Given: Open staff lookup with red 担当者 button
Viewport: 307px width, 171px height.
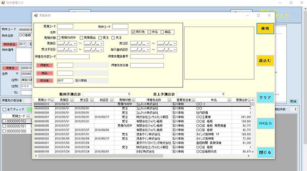Looking at the screenshot, I should pyautogui.click(x=45, y=80).
